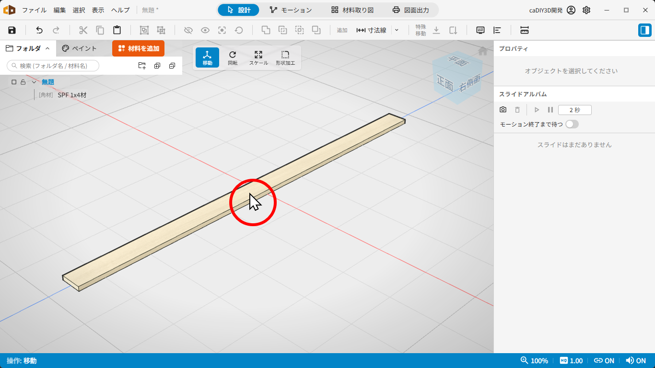Click the folder/material search field
Image resolution: width=655 pixels, height=368 pixels.
pos(53,66)
